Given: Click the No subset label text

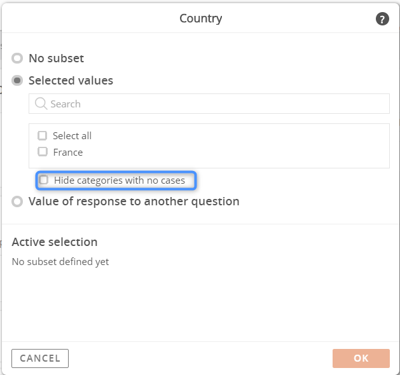Looking at the screenshot, I should coord(57,58).
